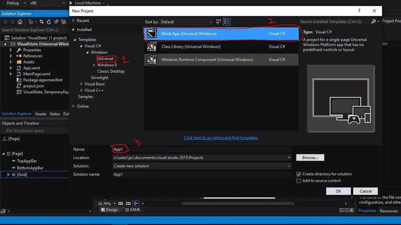Click the search magnifier in template search box
401x225 pixels.
tap(374, 22)
